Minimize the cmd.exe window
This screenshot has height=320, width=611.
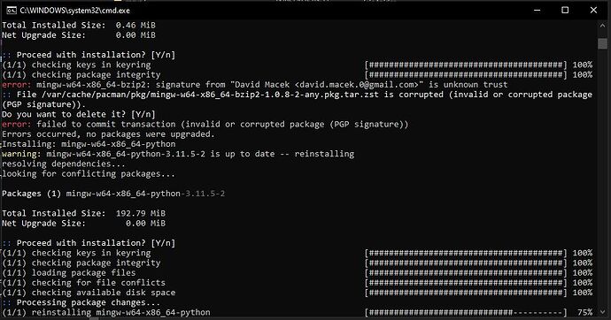pos(537,11)
